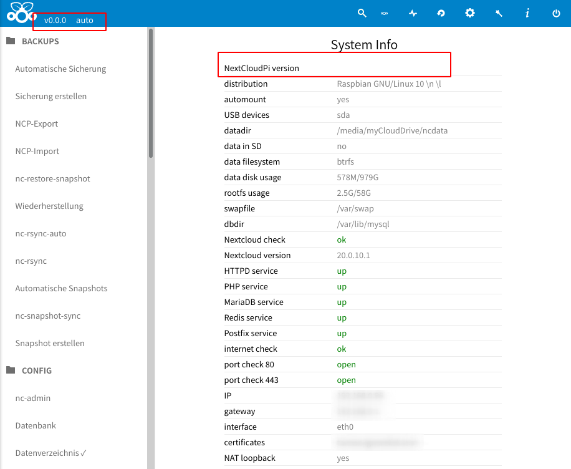The height and width of the screenshot is (469, 571).
Task: Select Automatische Sicherung in the sidebar
Action: [60, 69]
